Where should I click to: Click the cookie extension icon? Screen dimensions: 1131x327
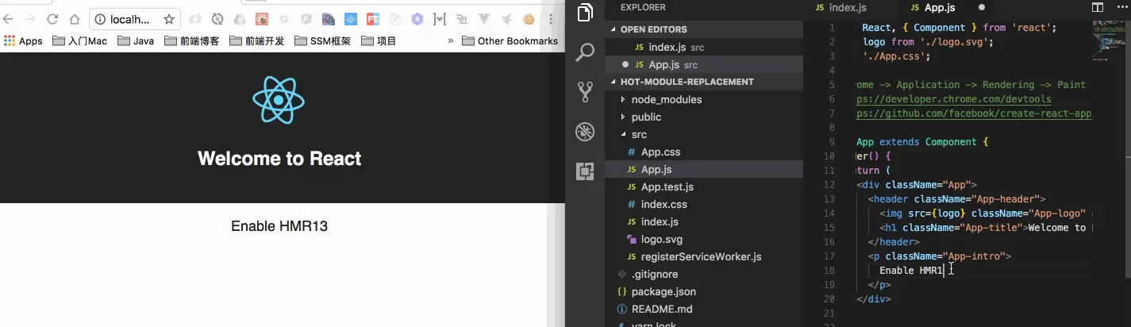pos(528,19)
